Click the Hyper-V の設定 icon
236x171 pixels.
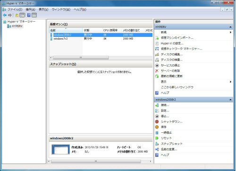[x=157, y=43]
